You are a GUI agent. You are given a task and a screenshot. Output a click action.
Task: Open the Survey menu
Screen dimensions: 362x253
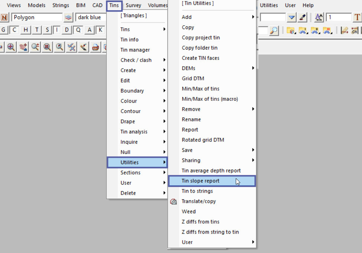133,5
